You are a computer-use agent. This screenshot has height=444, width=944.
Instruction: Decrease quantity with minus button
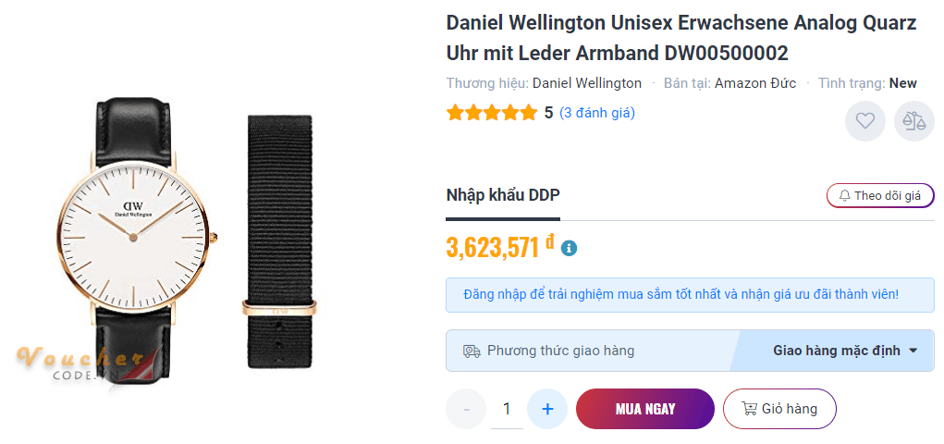pos(466,409)
